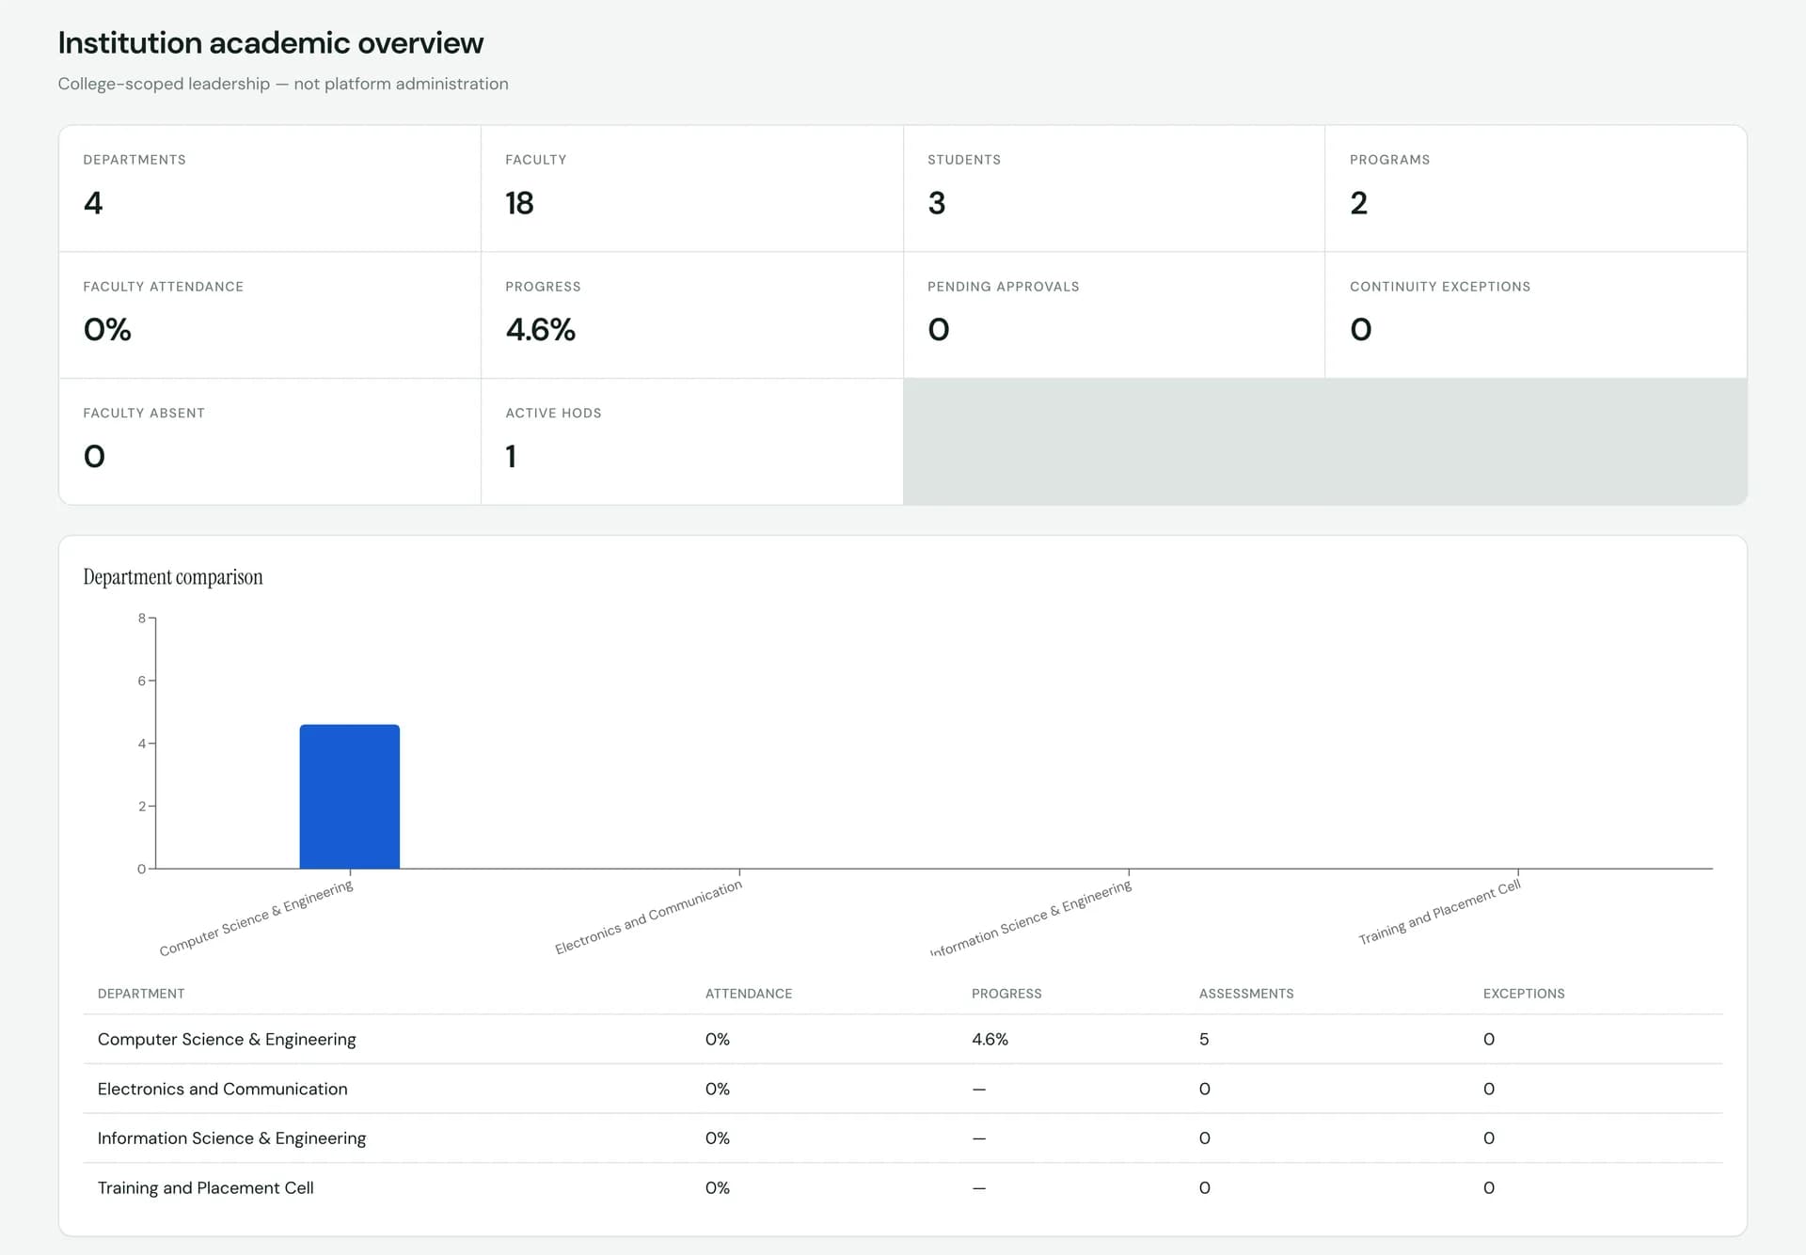Click progress dash in Electronics and Communication row
Image resolution: width=1806 pixels, height=1255 pixels.
point(979,1089)
